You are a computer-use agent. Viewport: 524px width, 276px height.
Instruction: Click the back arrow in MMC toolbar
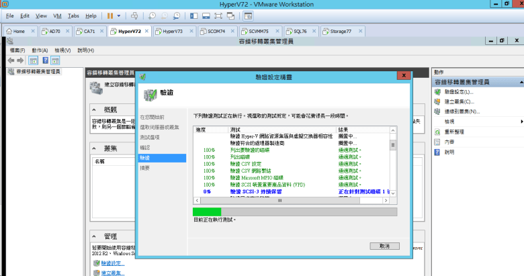[x=11, y=60]
